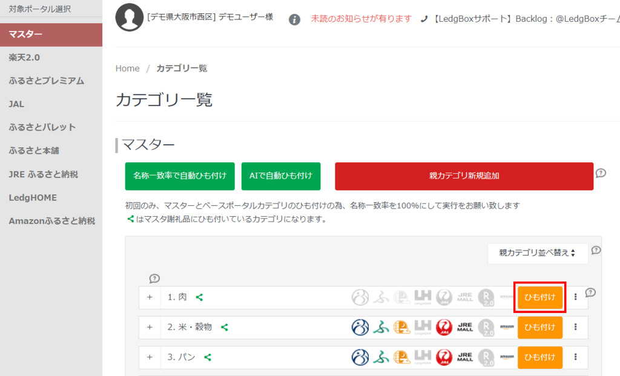Click the AIで自動ひも付け button
Image resolution: width=620 pixels, height=376 pixels.
(x=280, y=176)
